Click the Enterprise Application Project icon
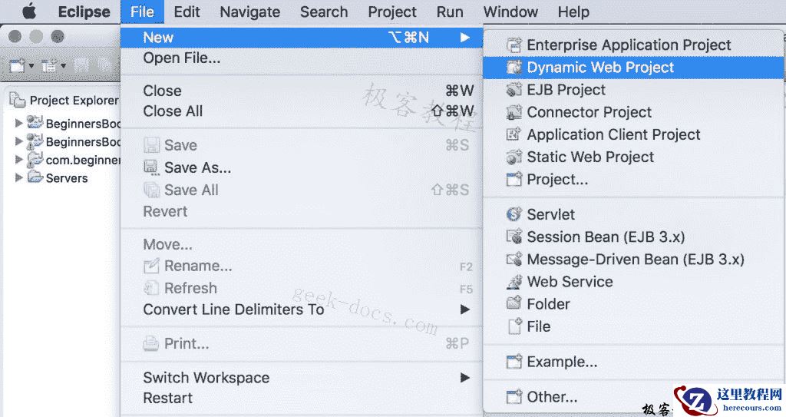Screen dimensions: 786x417 [x=514, y=45]
